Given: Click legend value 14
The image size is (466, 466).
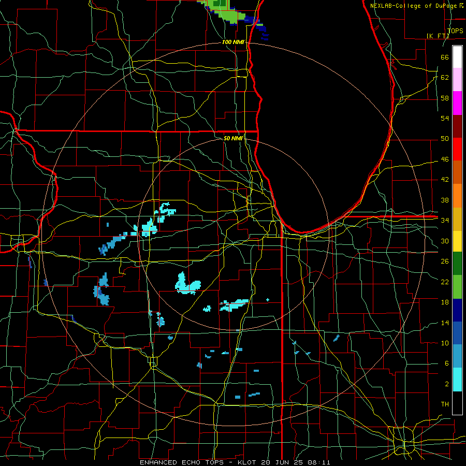Looking at the screenshot, I should (445, 323).
